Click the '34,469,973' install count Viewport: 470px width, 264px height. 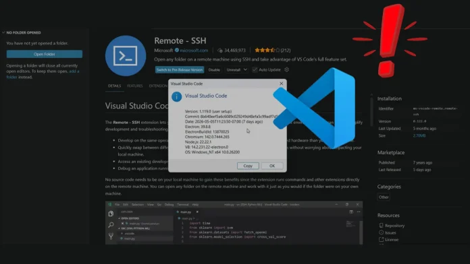click(235, 51)
